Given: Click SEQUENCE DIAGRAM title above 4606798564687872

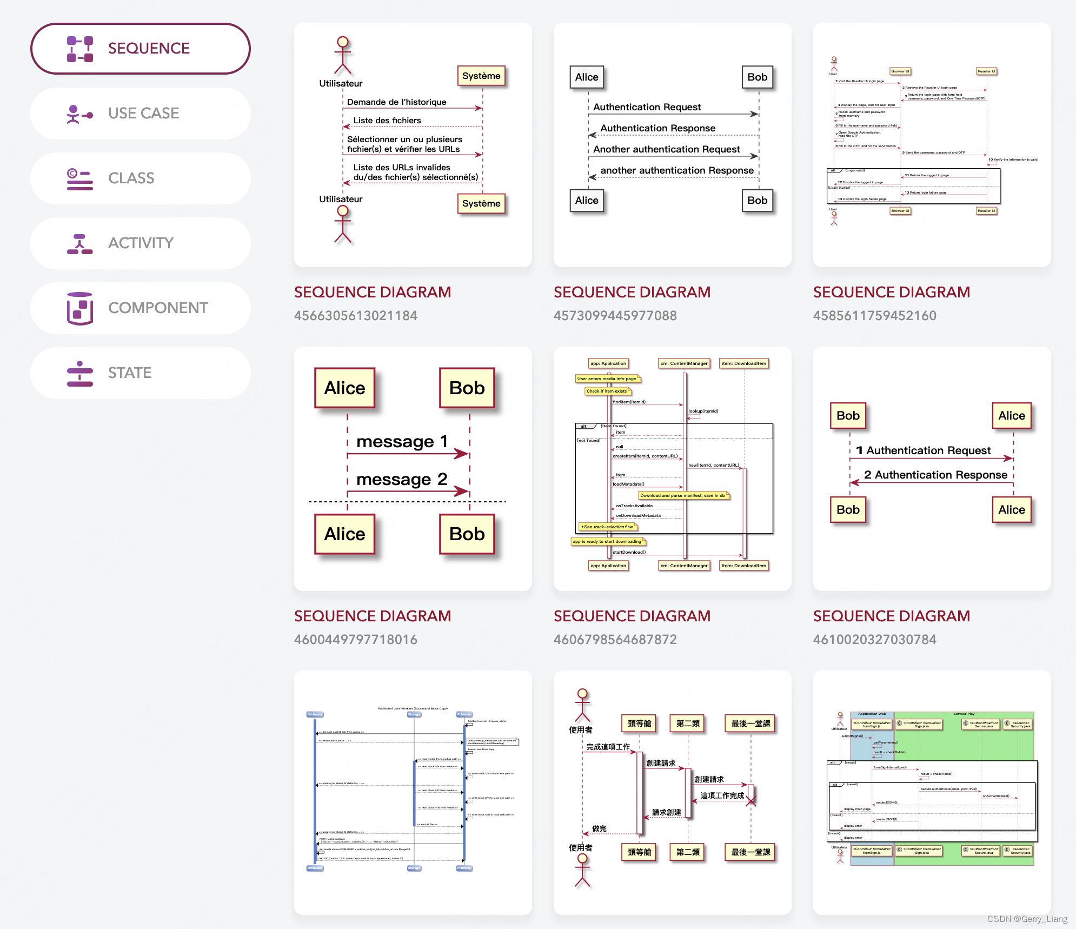Looking at the screenshot, I should coord(632,616).
